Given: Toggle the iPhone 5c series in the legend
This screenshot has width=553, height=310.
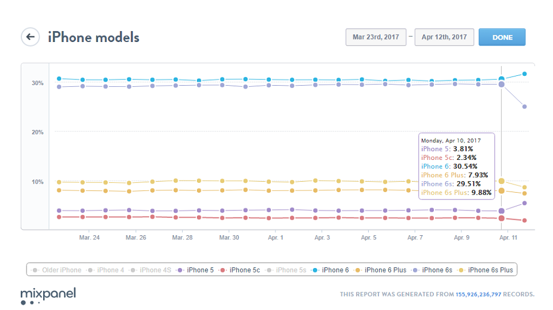Looking at the screenshot, I should tap(240, 270).
